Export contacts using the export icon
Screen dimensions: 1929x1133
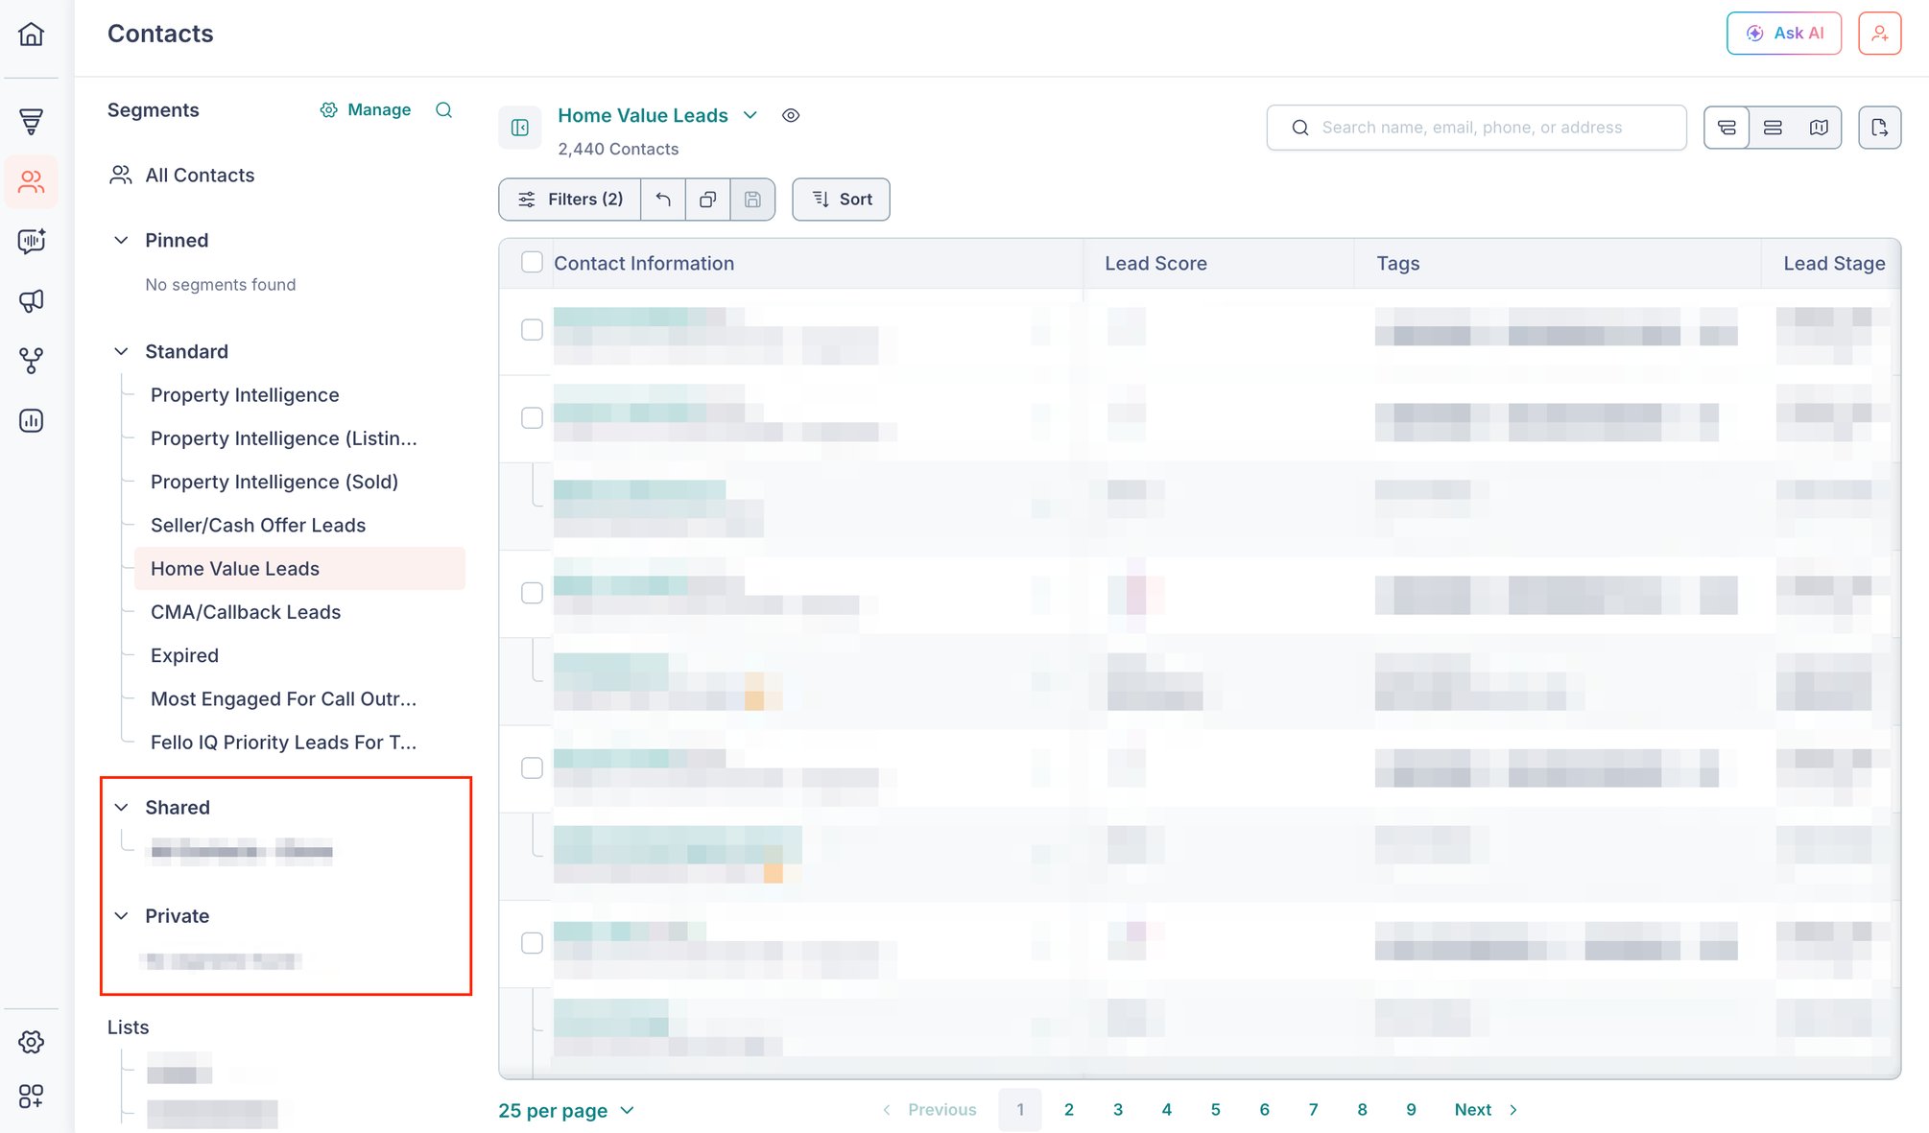pyautogui.click(x=1880, y=127)
